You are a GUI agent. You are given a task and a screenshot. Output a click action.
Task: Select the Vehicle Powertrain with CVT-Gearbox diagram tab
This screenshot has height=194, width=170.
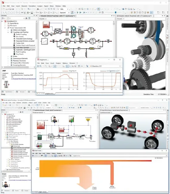click(x=57, y=16)
